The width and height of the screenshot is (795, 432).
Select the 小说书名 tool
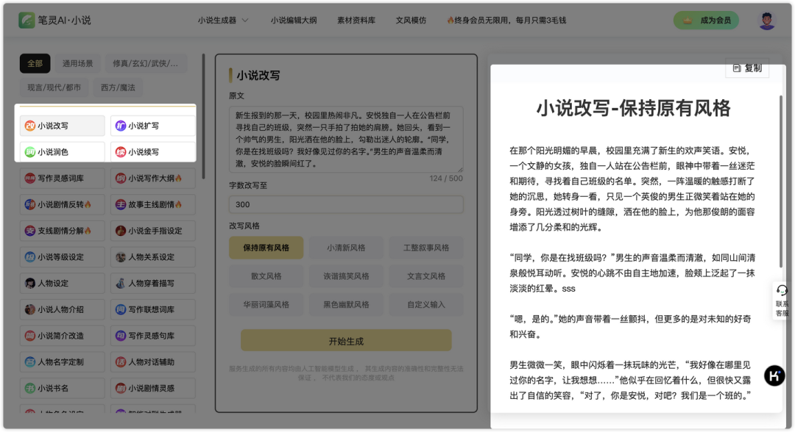pos(62,387)
